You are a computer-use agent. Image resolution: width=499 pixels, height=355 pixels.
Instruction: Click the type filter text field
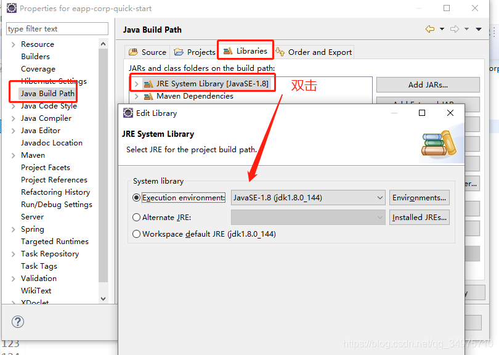tap(57, 28)
